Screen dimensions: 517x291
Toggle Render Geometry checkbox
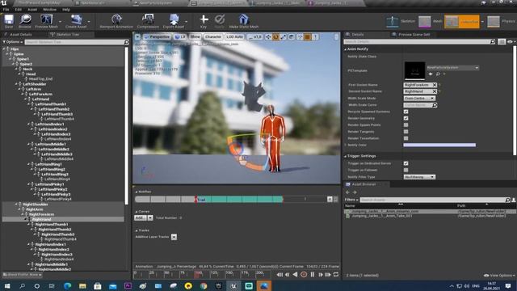coord(406,118)
